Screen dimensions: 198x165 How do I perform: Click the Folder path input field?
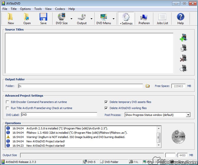pos(80,86)
